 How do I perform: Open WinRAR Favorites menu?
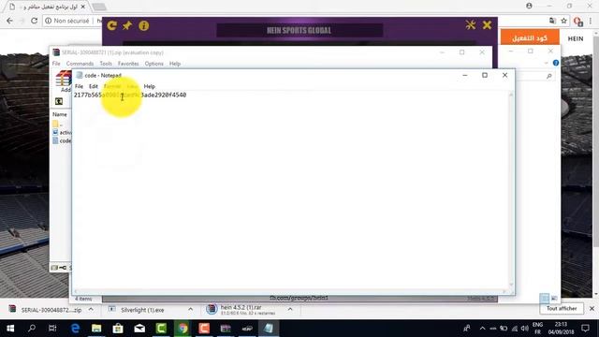coord(128,64)
